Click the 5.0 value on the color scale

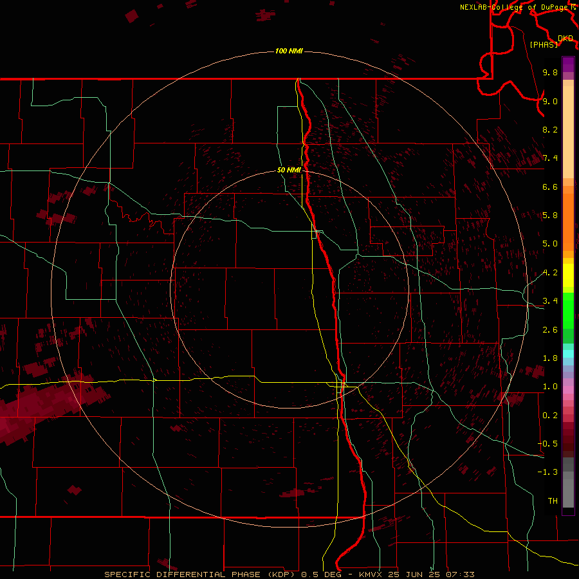click(550, 244)
